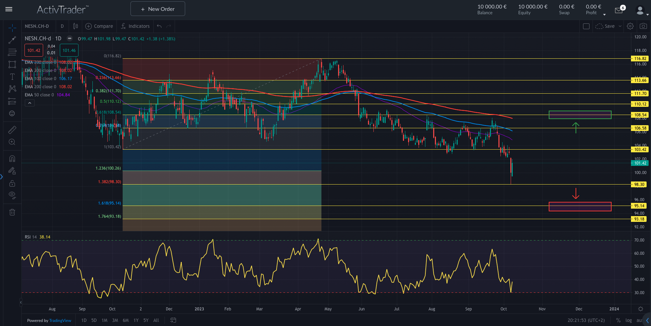This screenshot has height=326, width=651.
Task: Open the main hamburger menu
Action: [x=9, y=9]
